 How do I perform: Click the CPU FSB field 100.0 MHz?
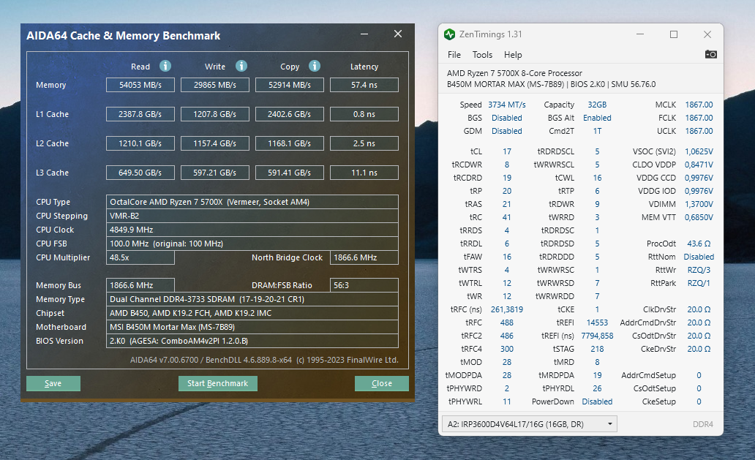[252, 244]
